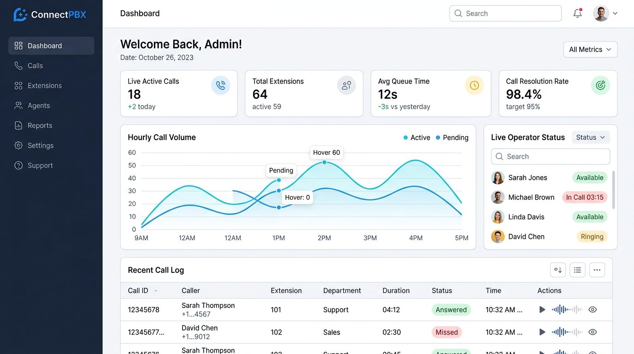
Task: Expand the user profile avatar menu
Action: [605, 13]
